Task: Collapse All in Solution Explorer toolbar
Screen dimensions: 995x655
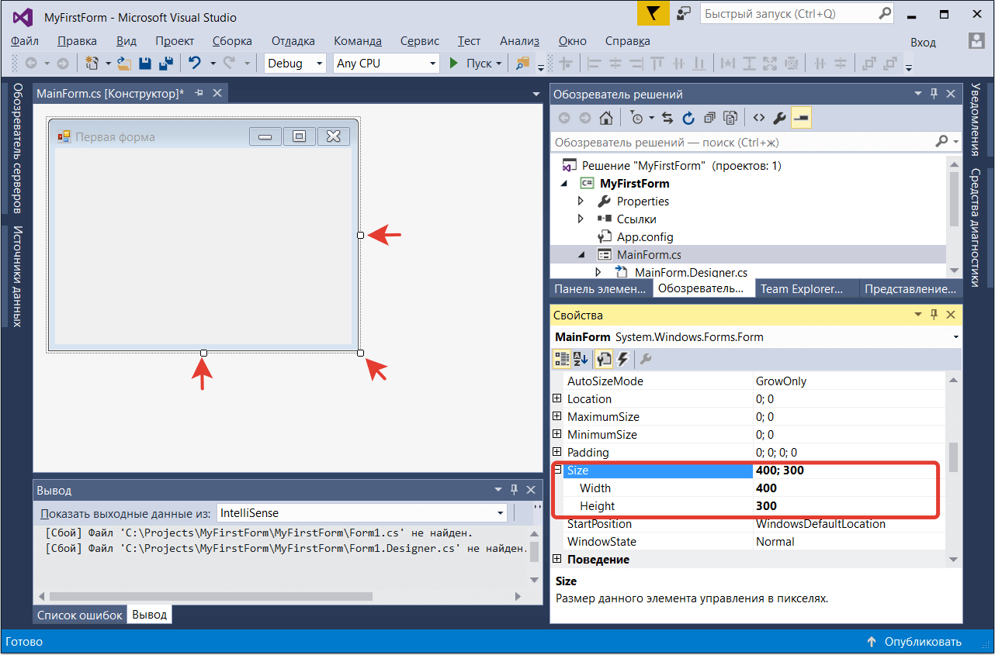Action: point(709,118)
